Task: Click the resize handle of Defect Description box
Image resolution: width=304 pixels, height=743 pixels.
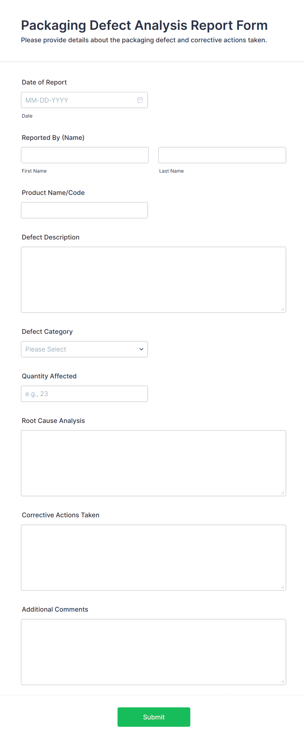Action: coord(282,308)
